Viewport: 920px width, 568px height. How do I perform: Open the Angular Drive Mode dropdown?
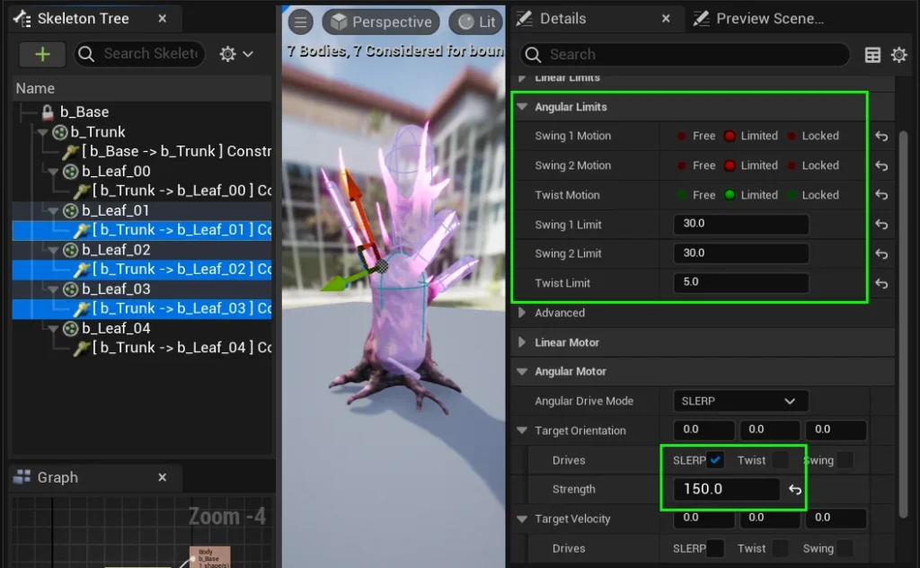(740, 401)
